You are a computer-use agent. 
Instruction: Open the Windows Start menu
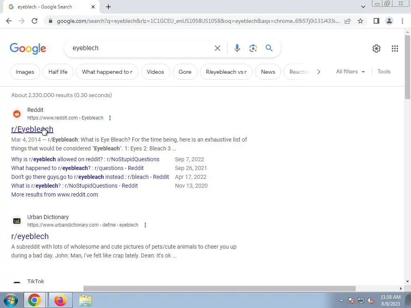tap(10, 300)
